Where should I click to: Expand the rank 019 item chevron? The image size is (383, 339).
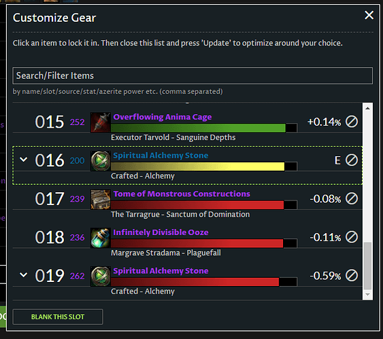(x=23, y=275)
